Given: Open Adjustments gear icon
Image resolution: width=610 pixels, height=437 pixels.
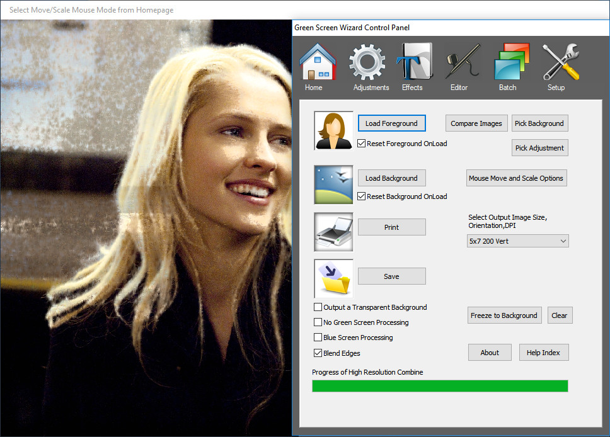Looking at the screenshot, I should [367, 62].
